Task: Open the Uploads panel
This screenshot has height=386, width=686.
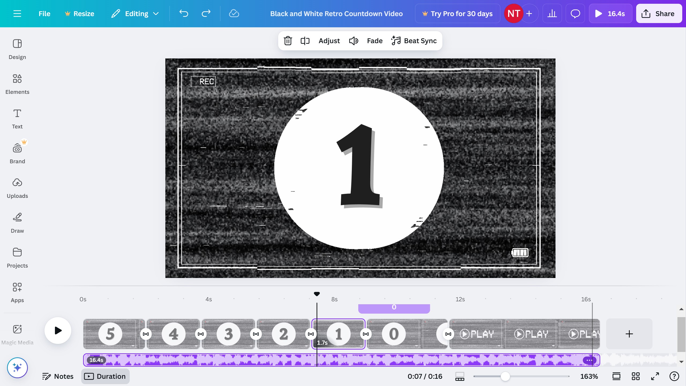Action: point(17,188)
